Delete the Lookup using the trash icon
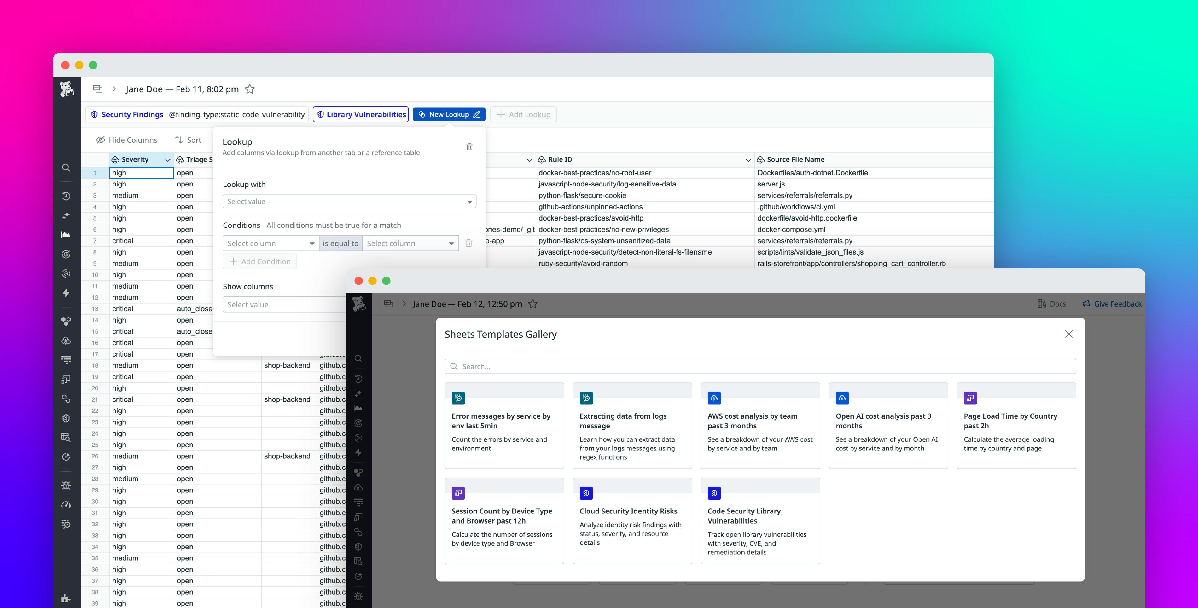The height and width of the screenshot is (608, 1198). (x=470, y=146)
